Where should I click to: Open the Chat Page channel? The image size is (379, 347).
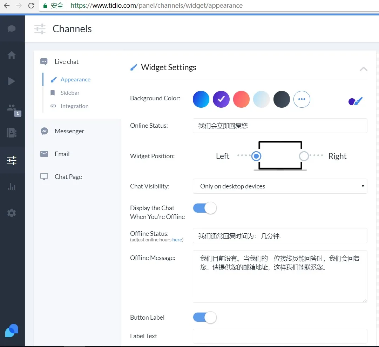(68, 177)
